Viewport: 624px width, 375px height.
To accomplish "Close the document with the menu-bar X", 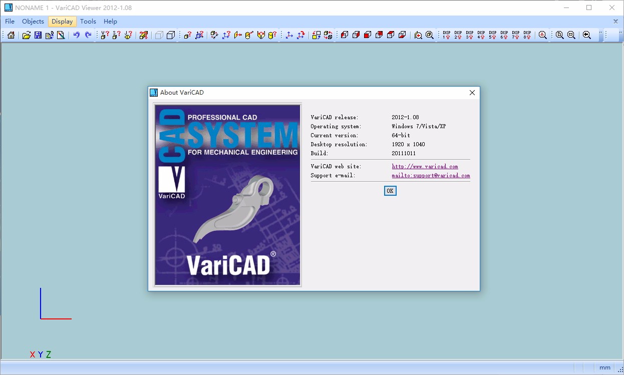I will pyautogui.click(x=615, y=22).
